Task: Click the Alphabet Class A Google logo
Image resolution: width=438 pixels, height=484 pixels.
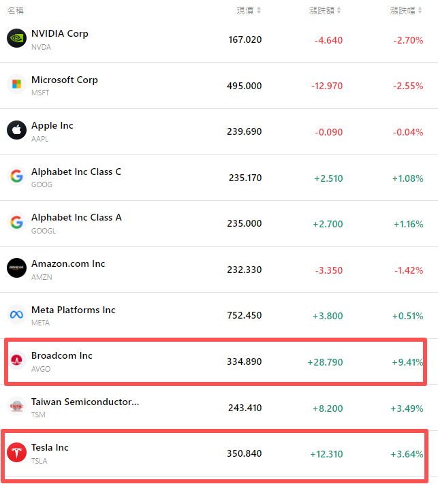Action: tap(16, 222)
